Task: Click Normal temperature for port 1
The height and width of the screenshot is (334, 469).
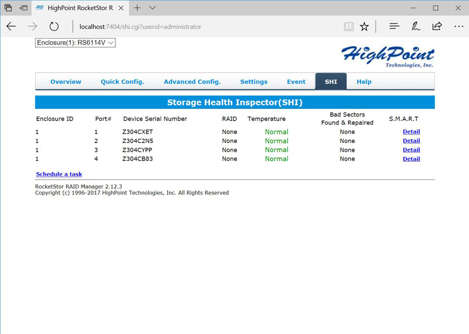Action: [277, 132]
